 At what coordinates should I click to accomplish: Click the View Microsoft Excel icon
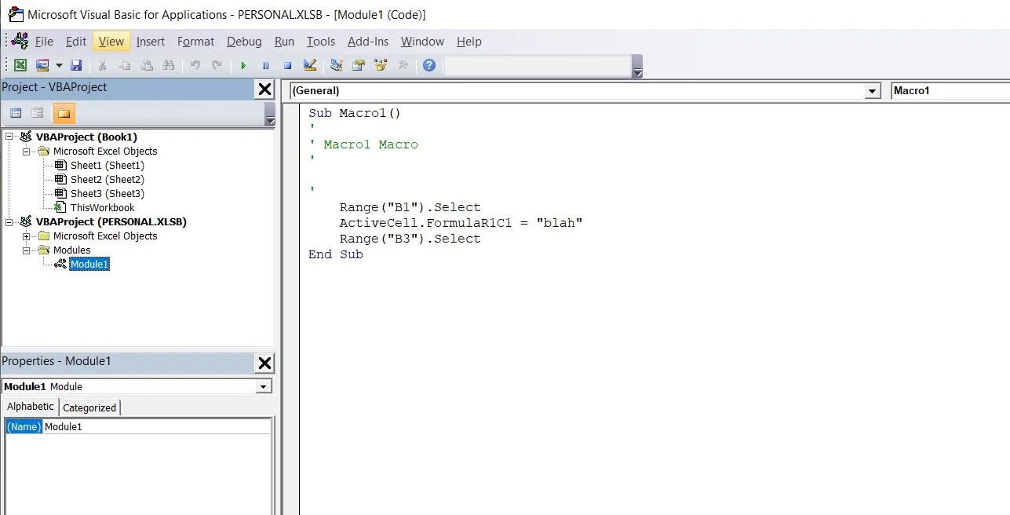pos(20,65)
